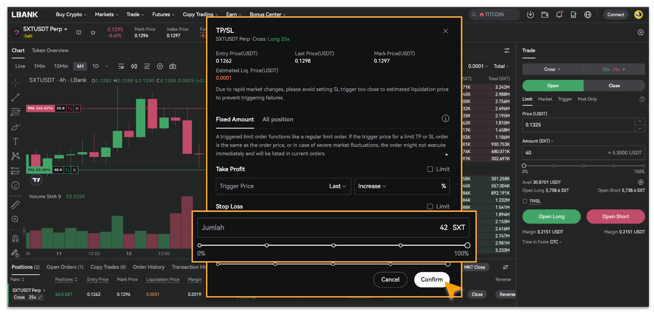
Task: Open the 0.0001 precision dropdown
Action: click(478, 66)
